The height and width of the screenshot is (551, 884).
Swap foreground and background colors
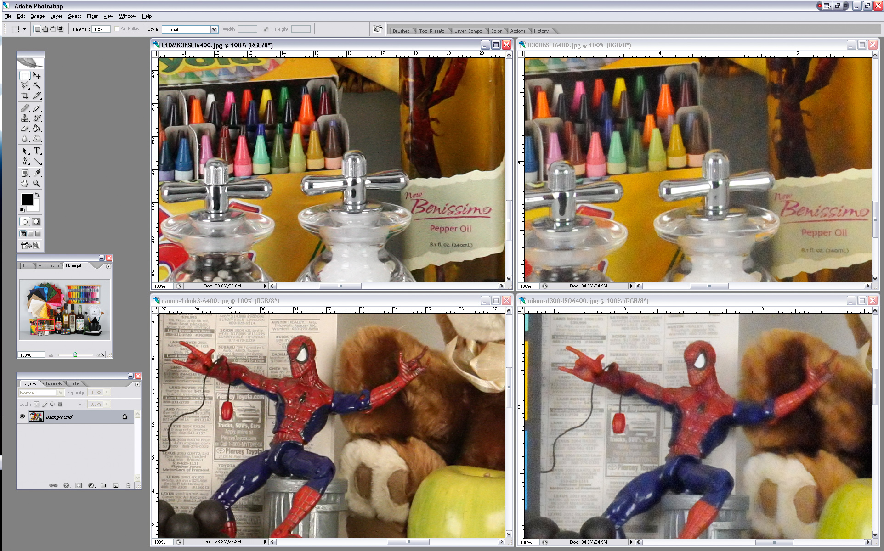tap(37, 195)
